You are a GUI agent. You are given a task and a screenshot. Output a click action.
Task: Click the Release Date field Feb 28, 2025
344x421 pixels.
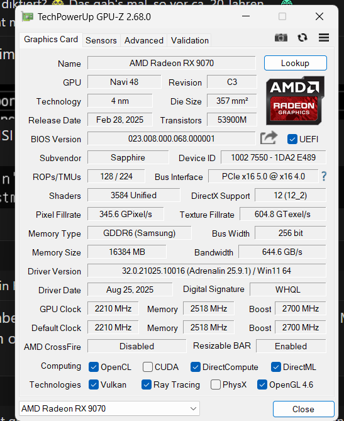[x=120, y=120]
